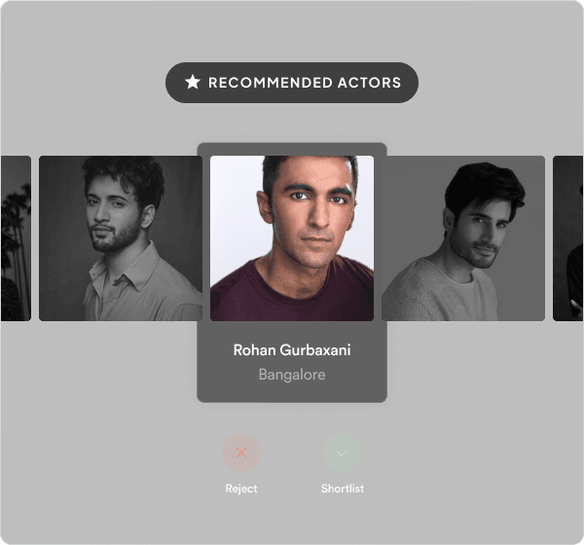Show the partially visible far-left actor photo

pos(15,237)
